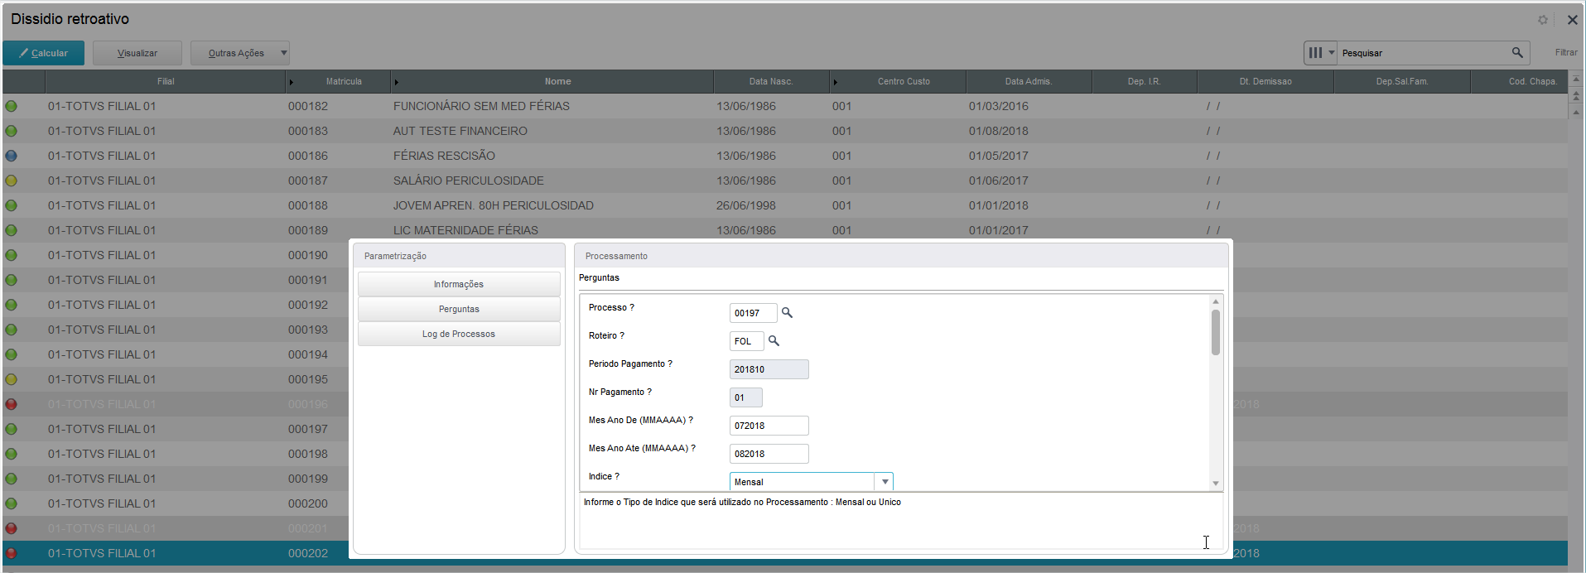Select row AUT TESTE FINANCEIRO
This screenshot has height=573, width=1586.
785,131
